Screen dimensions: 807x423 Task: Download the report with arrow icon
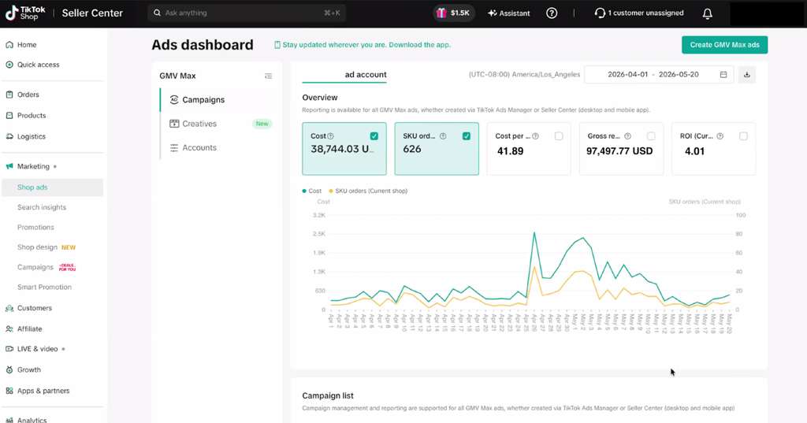(x=747, y=75)
